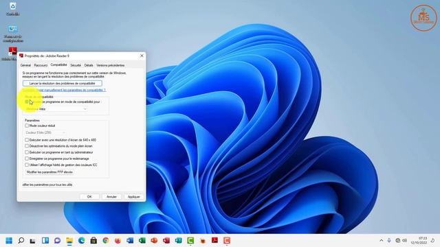This screenshot has height=247, width=440.
Task: Open File Explorer from the taskbar
Action: tap(69, 240)
